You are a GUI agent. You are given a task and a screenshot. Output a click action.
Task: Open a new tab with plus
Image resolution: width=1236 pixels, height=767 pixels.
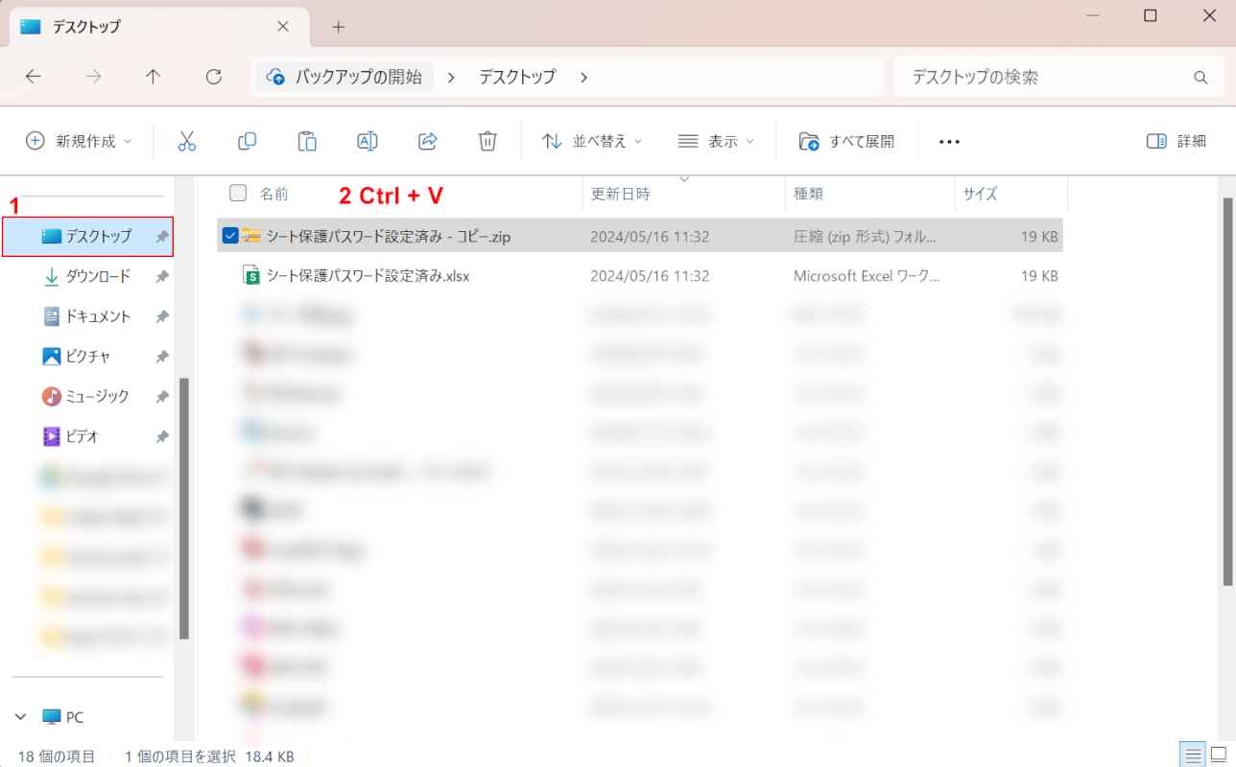[x=338, y=27]
